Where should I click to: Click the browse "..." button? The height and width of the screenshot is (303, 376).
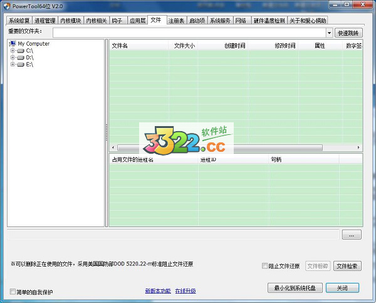(x=352, y=235)
